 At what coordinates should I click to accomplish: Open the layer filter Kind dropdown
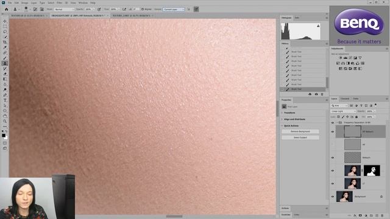pyautogui.click(x=339, y=105)
